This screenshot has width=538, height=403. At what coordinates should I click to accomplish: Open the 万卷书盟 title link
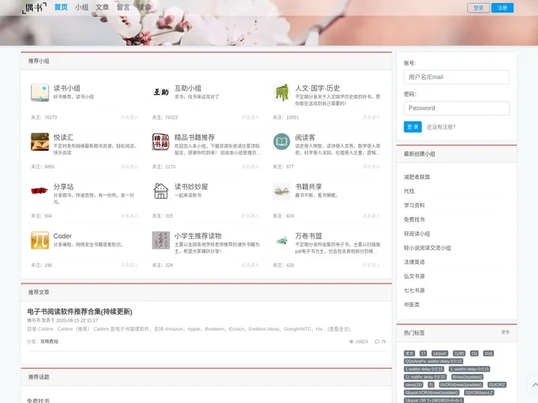tap(309, 236)
